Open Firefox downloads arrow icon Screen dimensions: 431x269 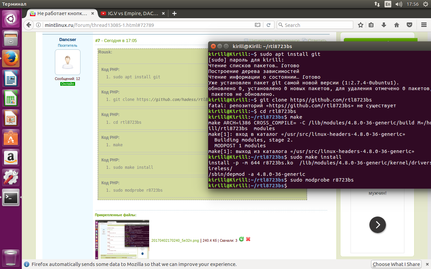click(384, 25)
